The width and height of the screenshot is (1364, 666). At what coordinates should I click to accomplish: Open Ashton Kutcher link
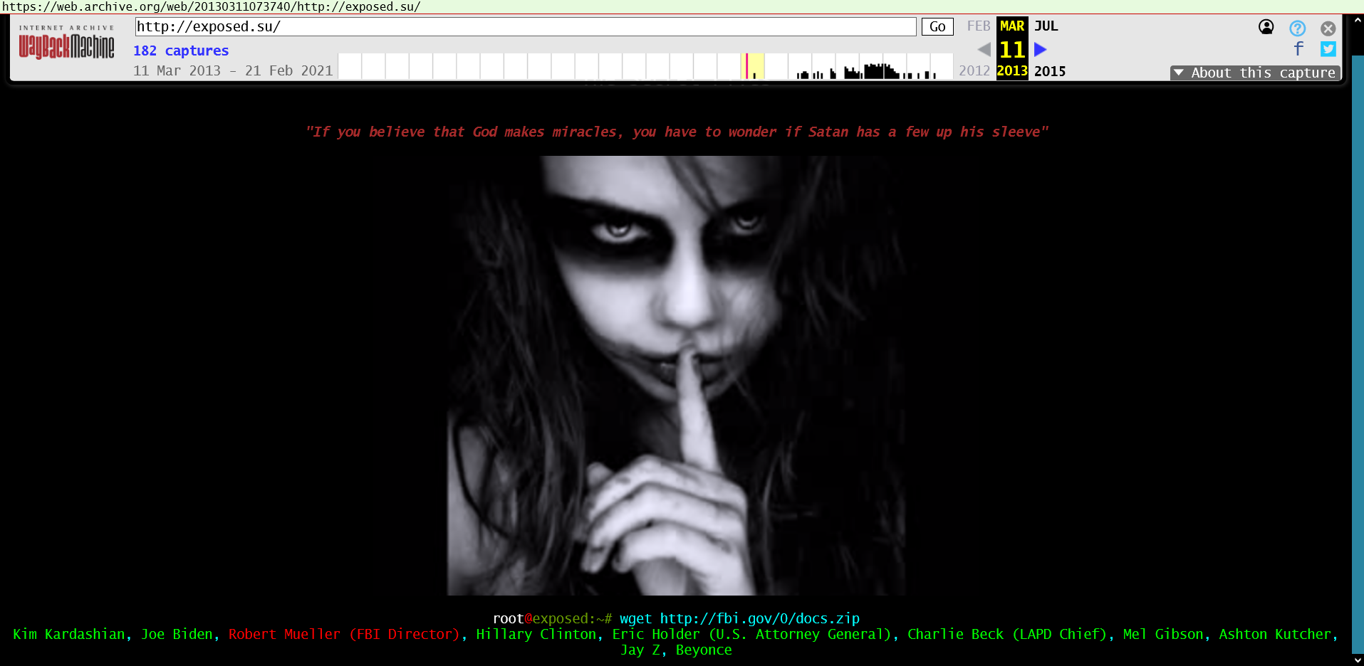(x=1275, y=634)
